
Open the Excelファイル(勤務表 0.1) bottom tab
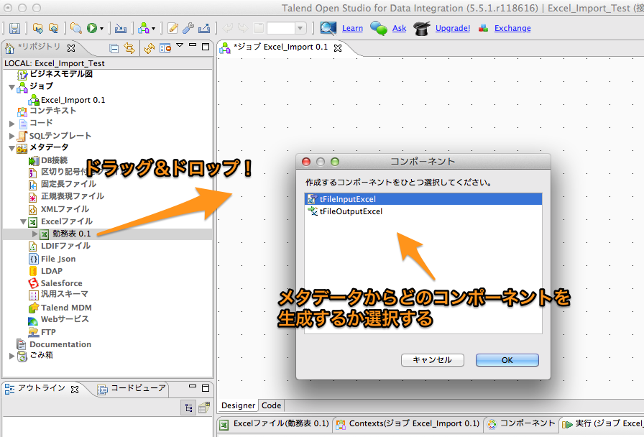275,424
